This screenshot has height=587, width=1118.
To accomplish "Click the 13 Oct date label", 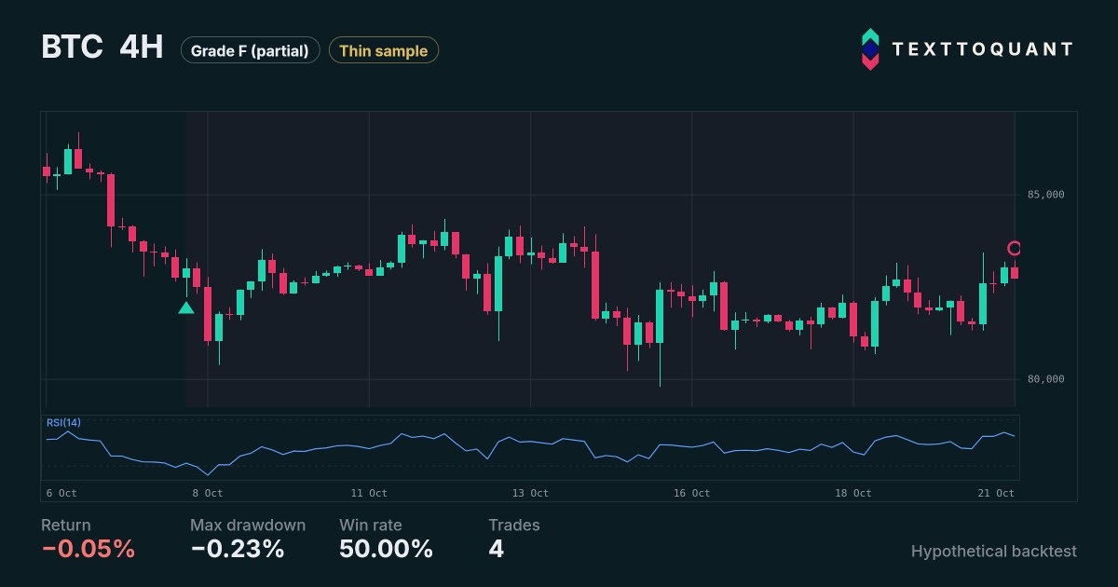I will tap(530, 493).
